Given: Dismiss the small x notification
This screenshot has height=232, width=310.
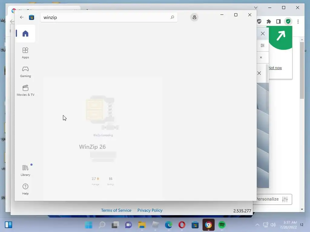Looking at the screenshot, I should click(x=261, y=57).
